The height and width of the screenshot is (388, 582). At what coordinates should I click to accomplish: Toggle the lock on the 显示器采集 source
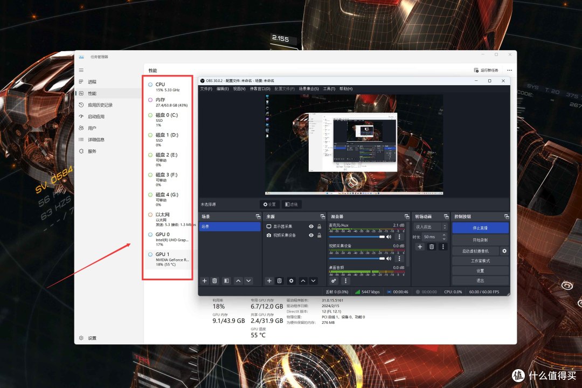[319, 226]
